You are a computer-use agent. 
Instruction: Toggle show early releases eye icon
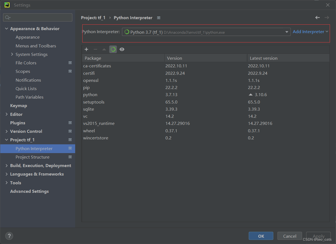pos(122,49)
